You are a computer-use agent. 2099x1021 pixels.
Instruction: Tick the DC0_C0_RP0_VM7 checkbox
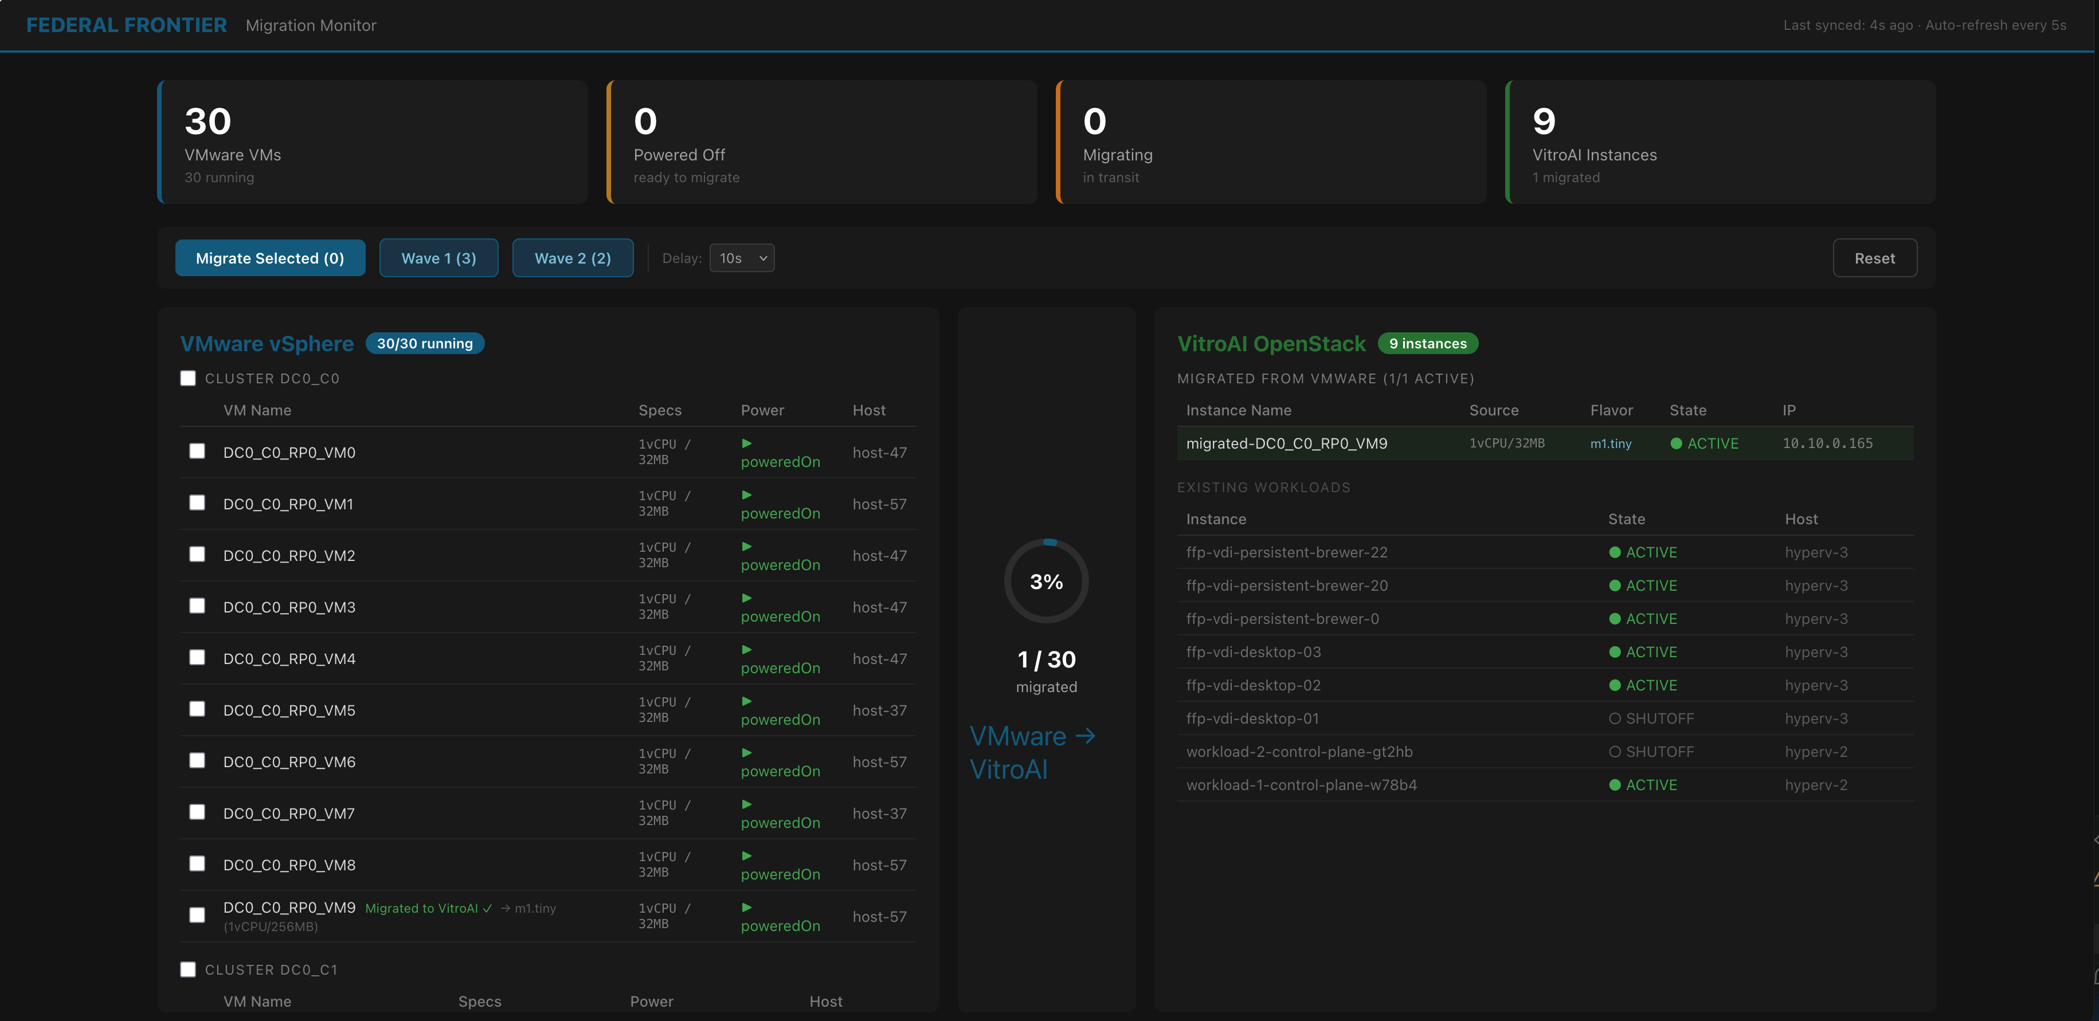click(x=197, y=812)
